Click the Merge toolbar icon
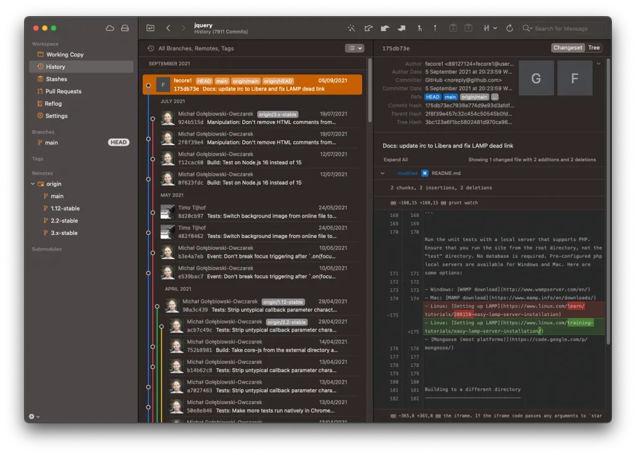Screen dimensions: 636x455 [419, 28]
